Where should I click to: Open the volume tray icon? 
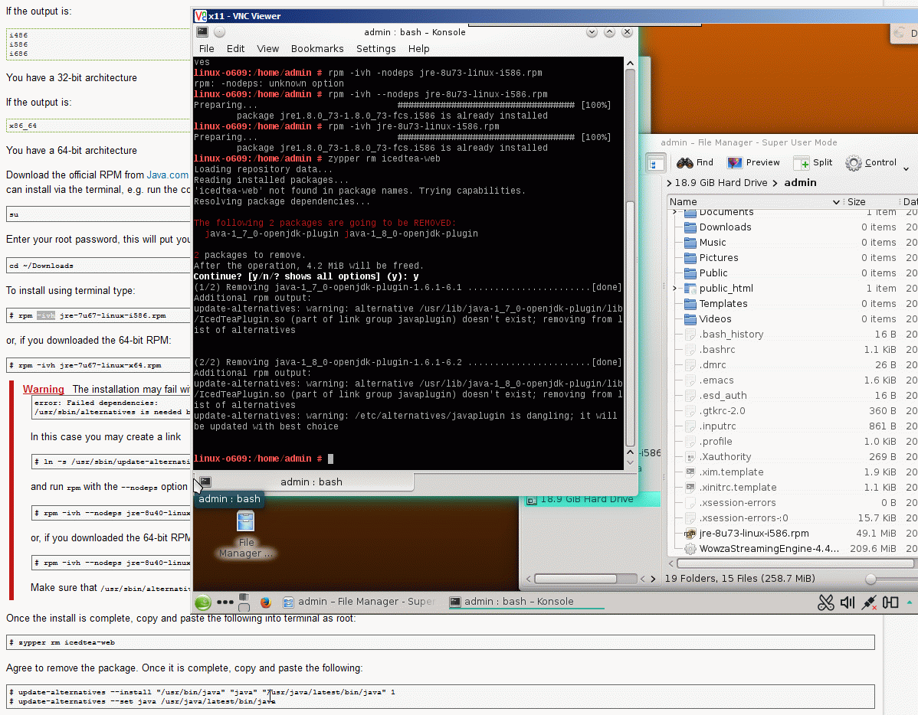click(848, 602)
